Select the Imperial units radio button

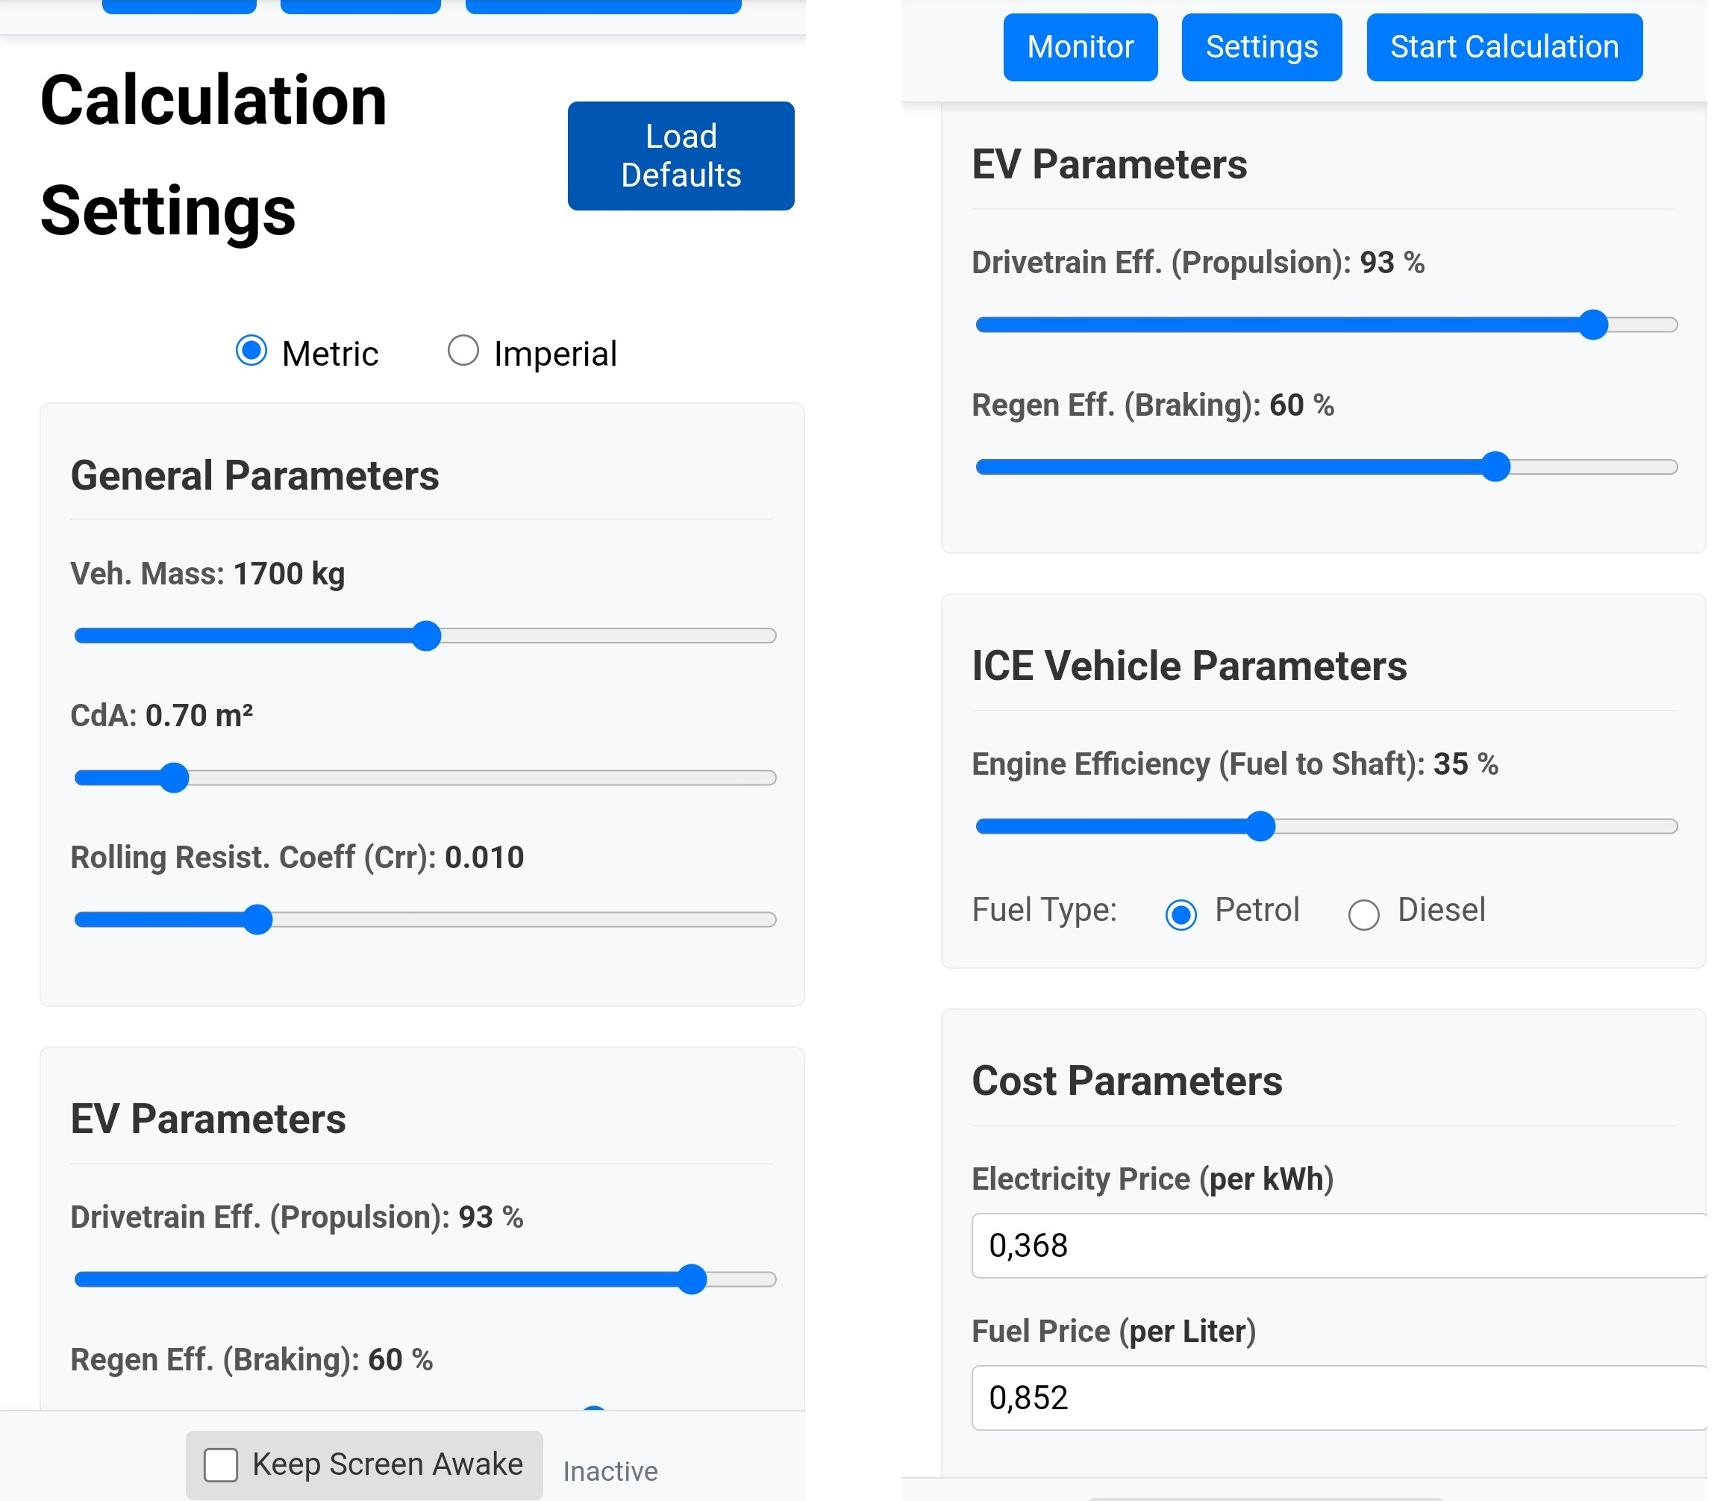[x=463, y=351]
